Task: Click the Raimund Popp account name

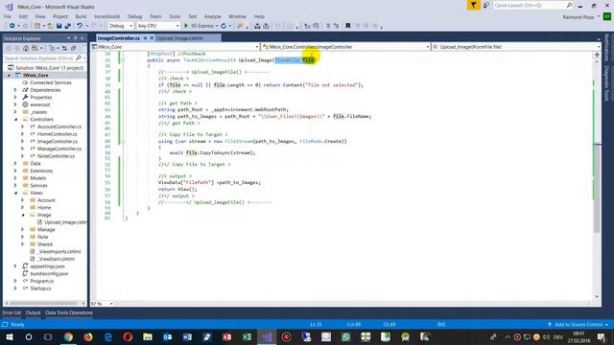Action: click(579, 17)
